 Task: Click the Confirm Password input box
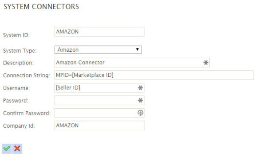[x=99, y=113]
